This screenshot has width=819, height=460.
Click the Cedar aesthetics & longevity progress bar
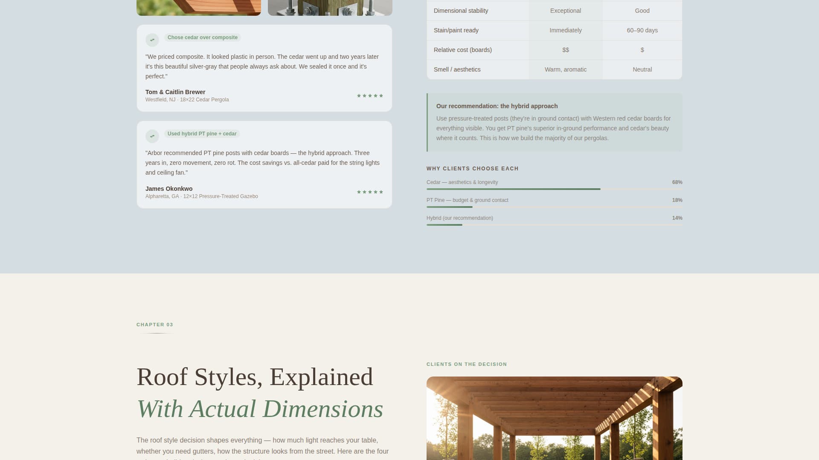(x=555, y=189)
